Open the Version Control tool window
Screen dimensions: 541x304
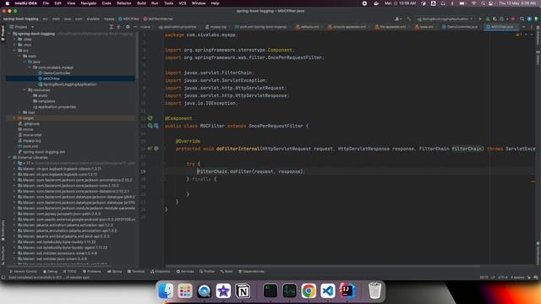tap(23, 272)
